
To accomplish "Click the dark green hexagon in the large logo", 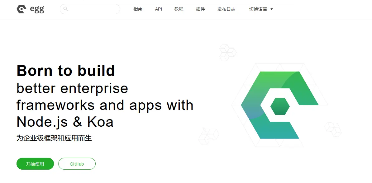I will click(x=280, y=106).
